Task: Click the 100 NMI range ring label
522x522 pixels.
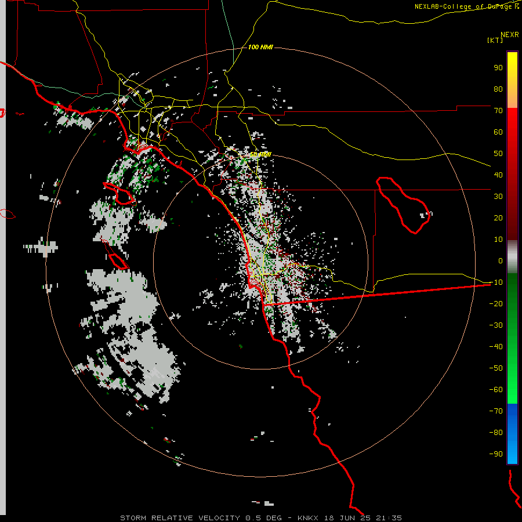Action: 260,47
